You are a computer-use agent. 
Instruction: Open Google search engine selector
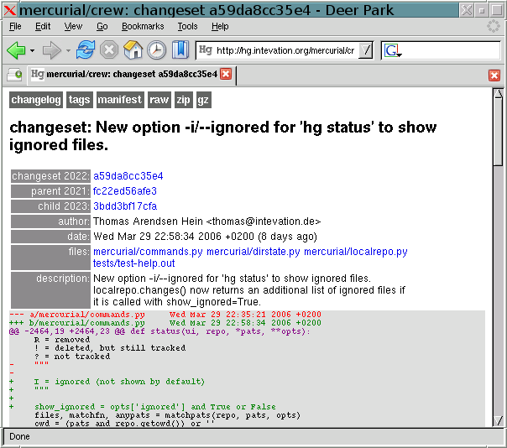(393, 50)
